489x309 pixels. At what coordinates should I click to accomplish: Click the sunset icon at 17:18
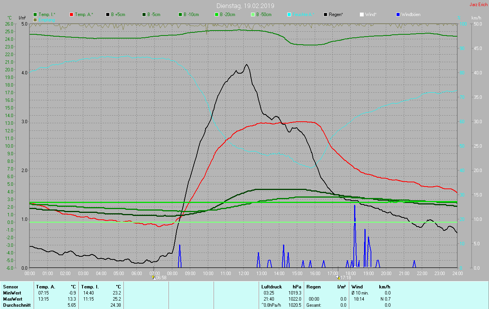(338, 277)
